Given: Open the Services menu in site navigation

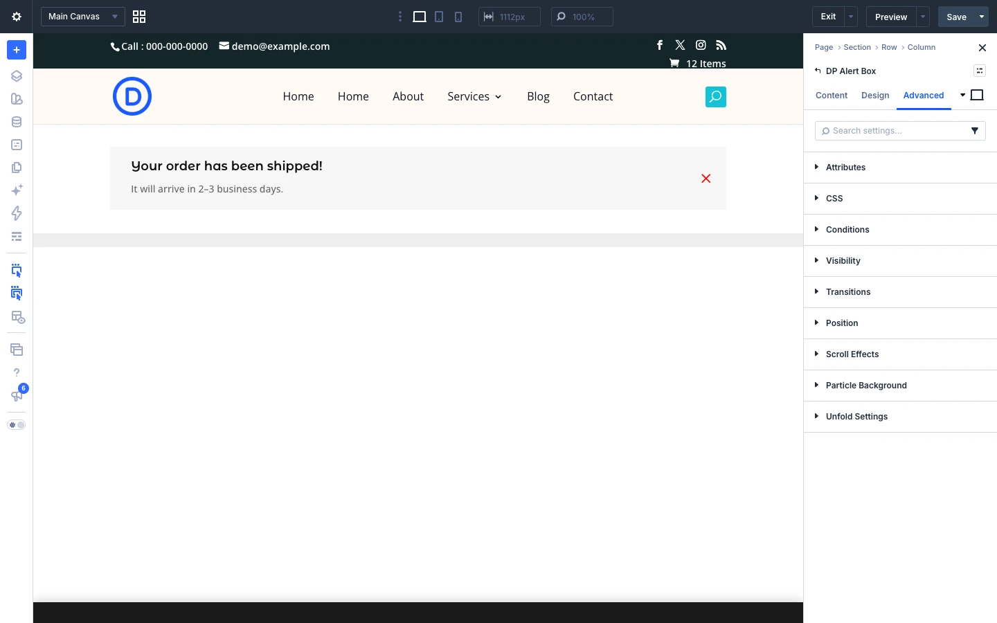Looking at the screenshot, I should tap(474, 97).
